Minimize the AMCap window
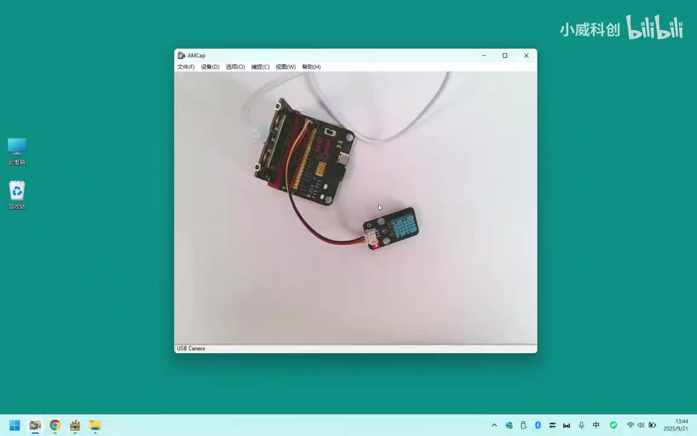Image resolution: width=697 pixels, height=436 pixels. [x=483, y=56]
